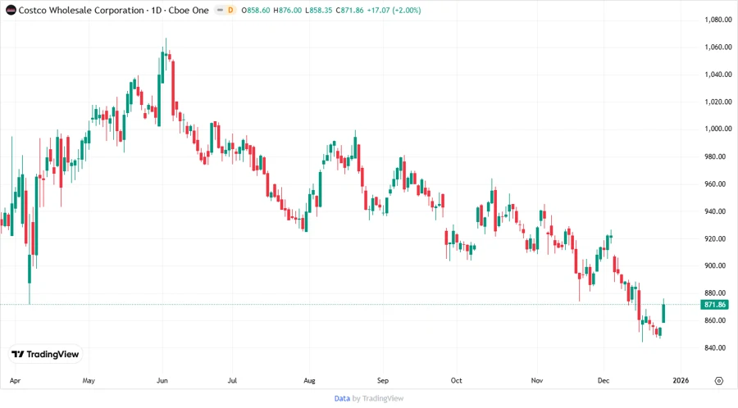
Task: Click the 860.00 price axis label
Action: click(715, 320)
